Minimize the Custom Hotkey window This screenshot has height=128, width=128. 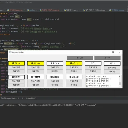(x=107, y=52)
